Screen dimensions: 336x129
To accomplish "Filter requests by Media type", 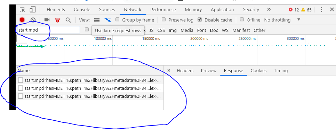I will coord(187,30).
